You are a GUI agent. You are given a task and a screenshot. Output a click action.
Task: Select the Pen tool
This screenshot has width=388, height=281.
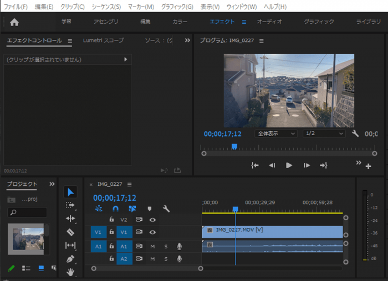coord(70,258)
